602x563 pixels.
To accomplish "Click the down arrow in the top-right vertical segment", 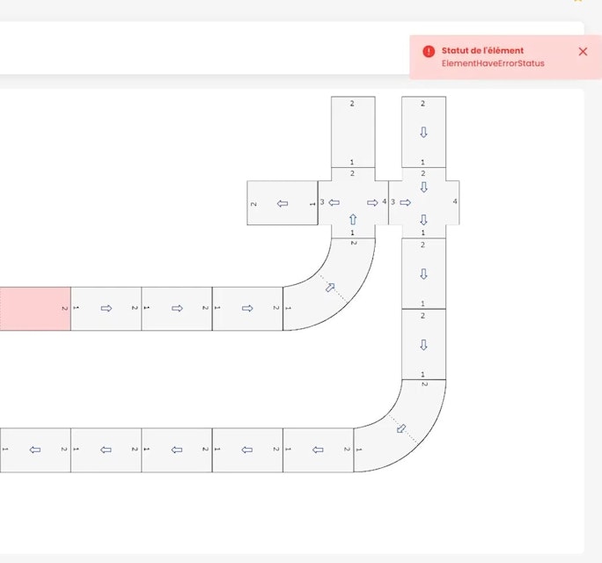I will point(423,132).
